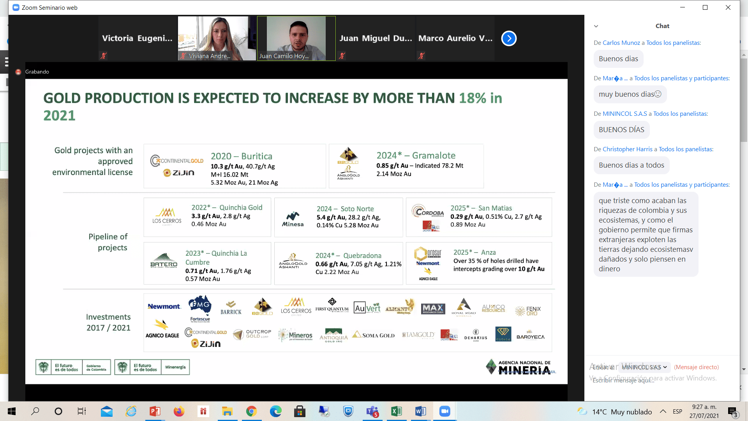Viewport: 748px width, 421px height.
Task: Switch to Excel in the taskbar
Action: (x=396, y=411)
